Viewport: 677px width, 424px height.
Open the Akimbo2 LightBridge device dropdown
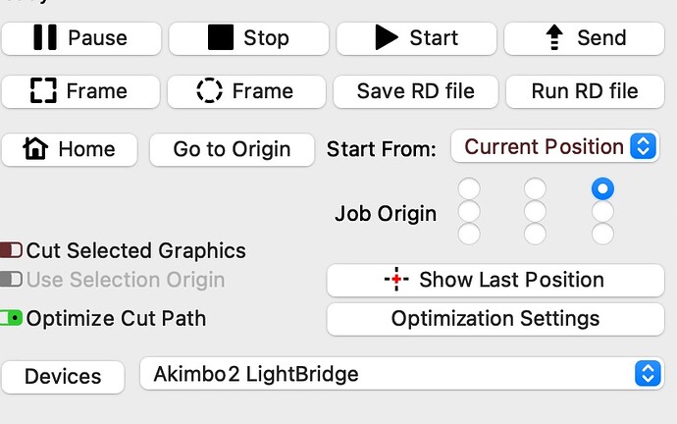point(402,374)
